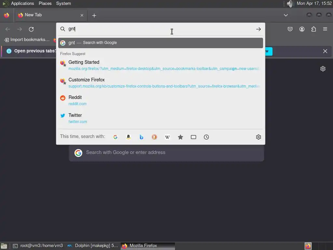Select the Reddit suggestion

pos(161,101)
